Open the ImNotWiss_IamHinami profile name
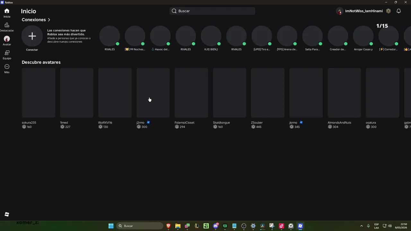 (x=364, y=11)
